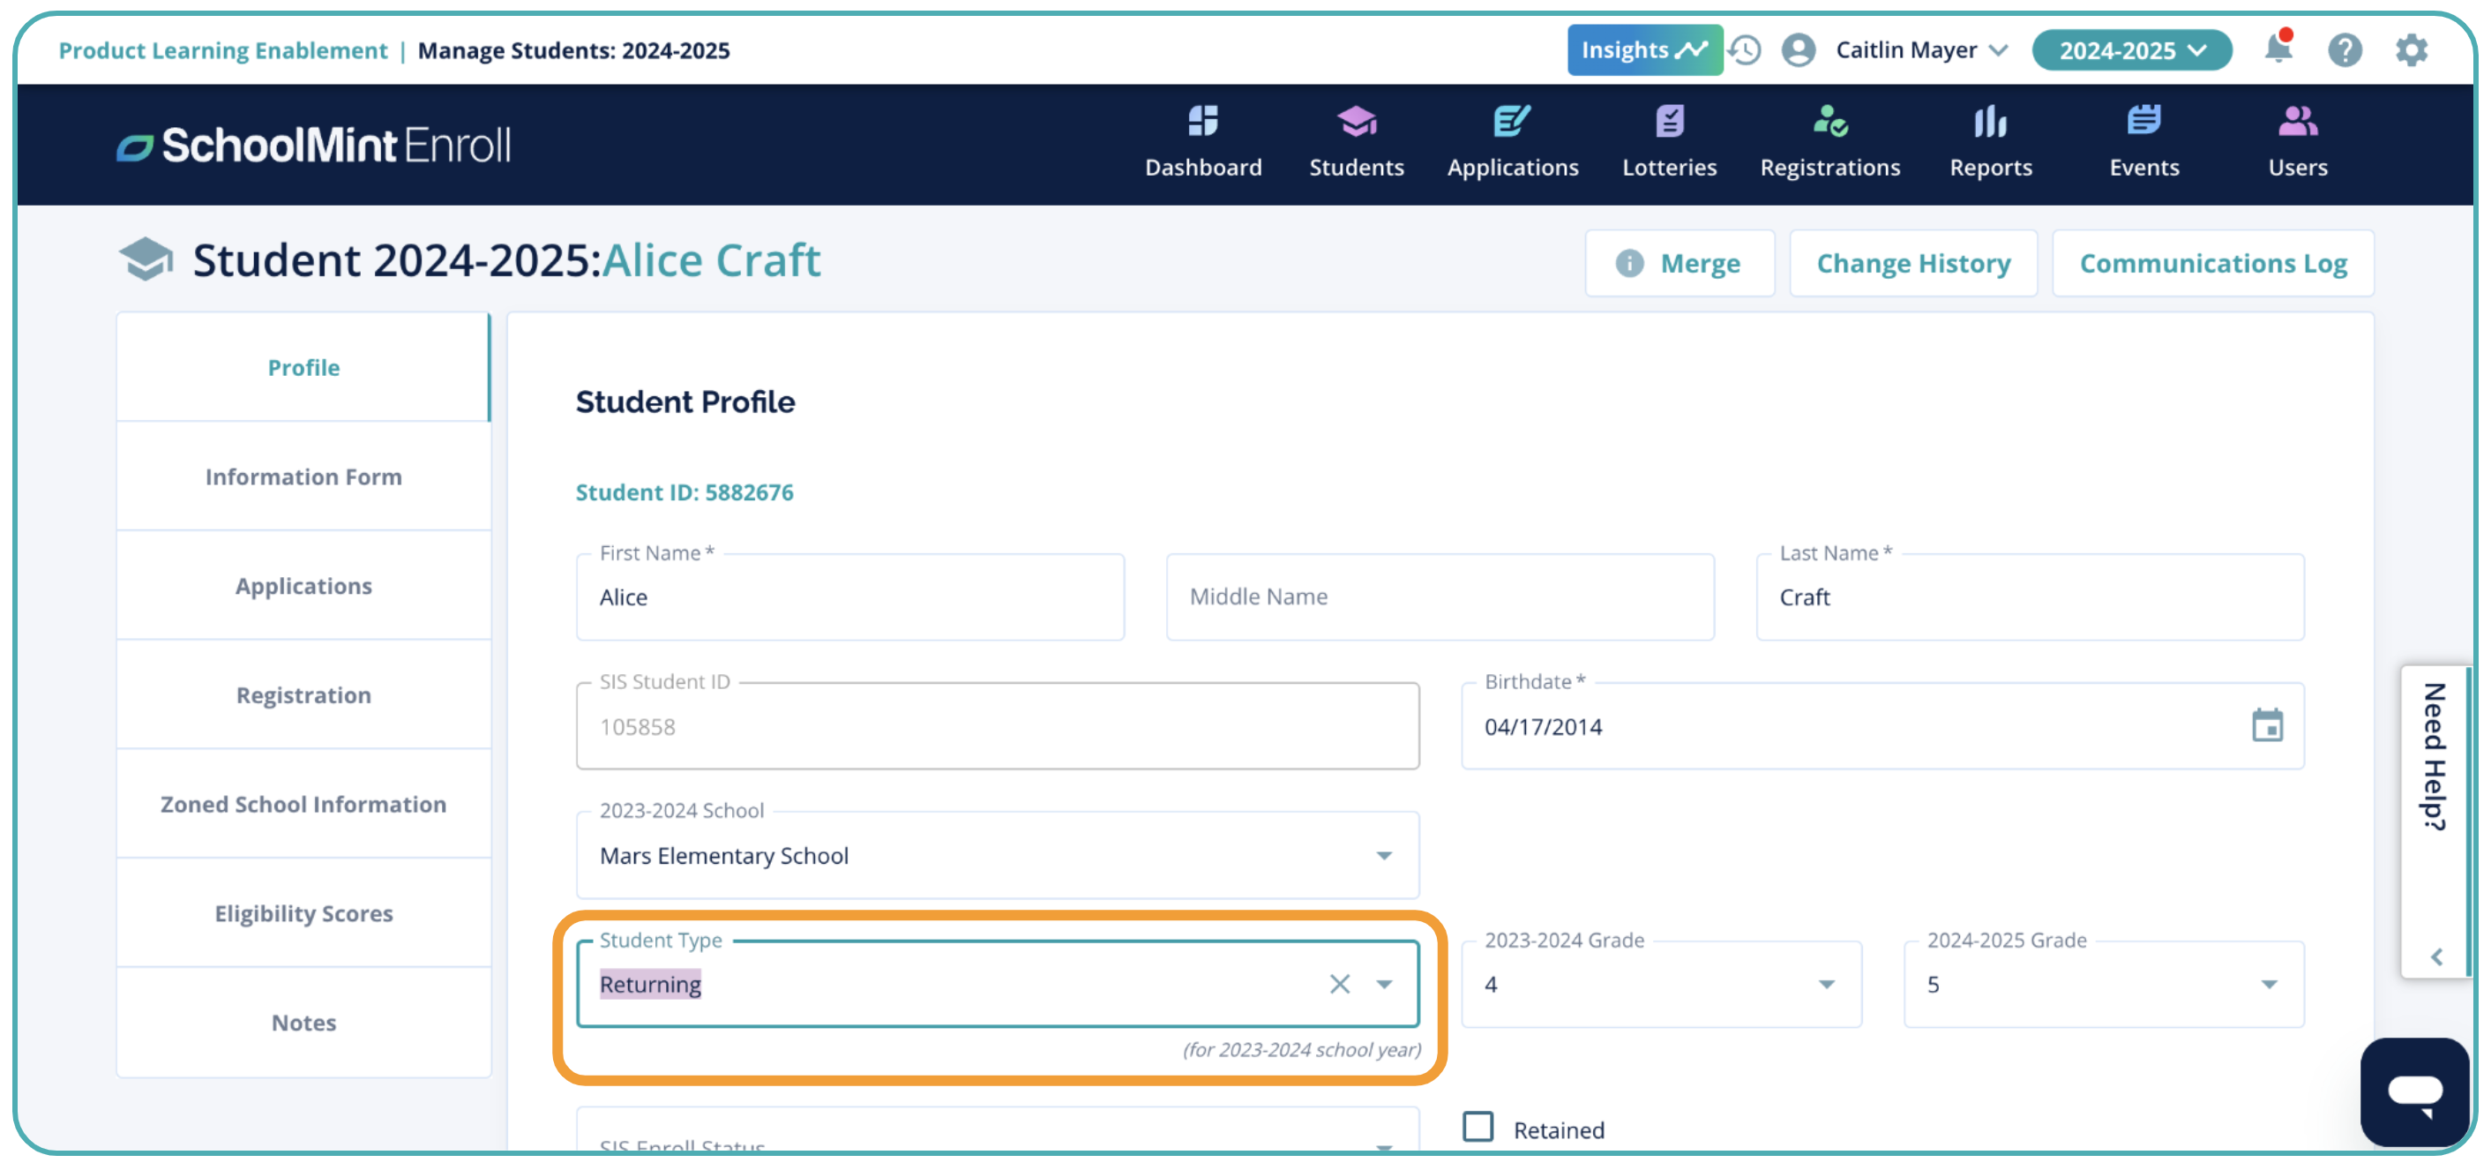Screen dimensions: 2491x1170
Task: Open the Communications Log button
Action: pyautogui.click(x=2211, y=263)
